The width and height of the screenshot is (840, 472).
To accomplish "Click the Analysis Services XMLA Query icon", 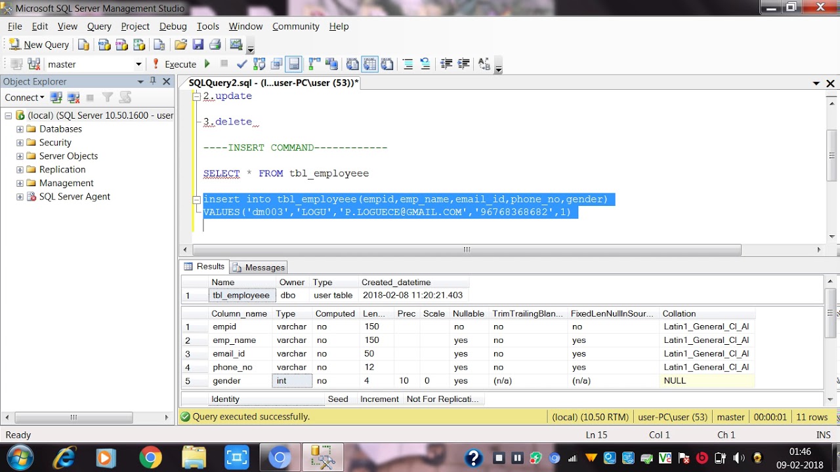I will point(138,45).
